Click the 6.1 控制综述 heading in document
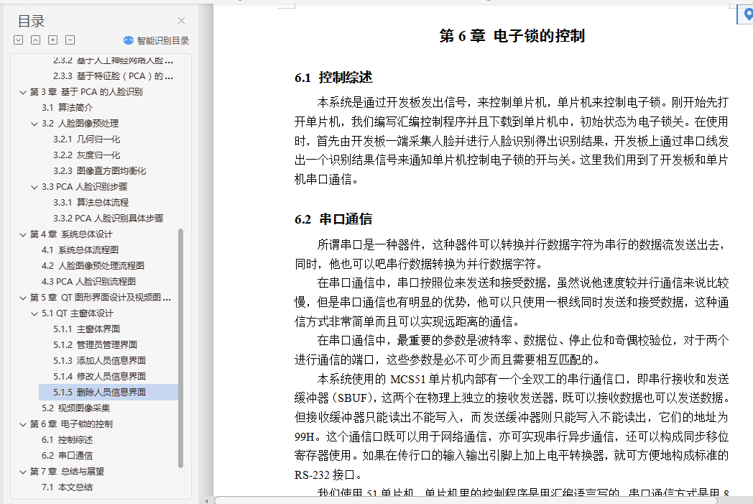 pyautogui.click(x=333, y=78)
